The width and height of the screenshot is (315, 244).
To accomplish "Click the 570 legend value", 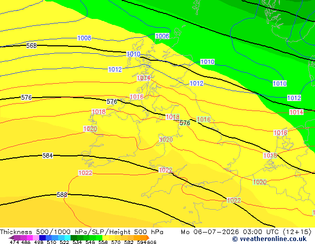I will (x=116, y=242).
